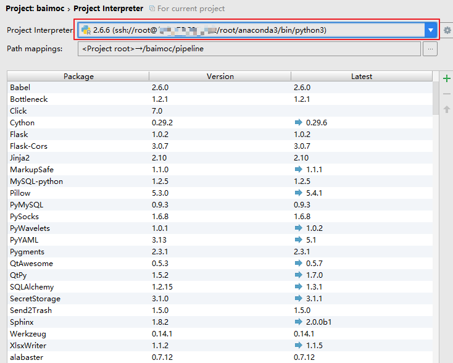453x363 pixels.
Task: Select the MarkupSafe package row
Action: tap(220, 169)
